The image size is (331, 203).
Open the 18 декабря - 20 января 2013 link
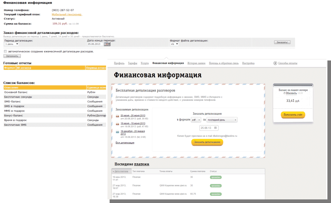coord(133,132)
